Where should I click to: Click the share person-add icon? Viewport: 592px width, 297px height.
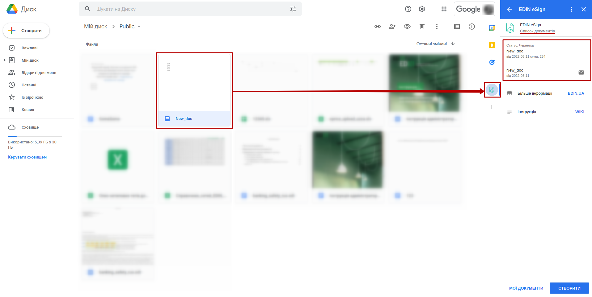(392, 27)
